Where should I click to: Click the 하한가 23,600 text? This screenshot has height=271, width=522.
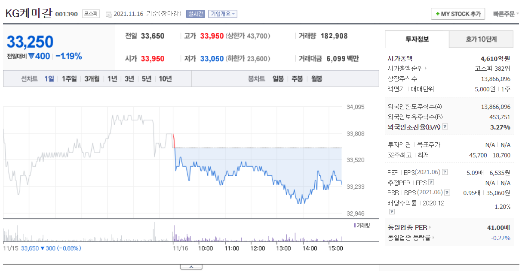(249, 58)
